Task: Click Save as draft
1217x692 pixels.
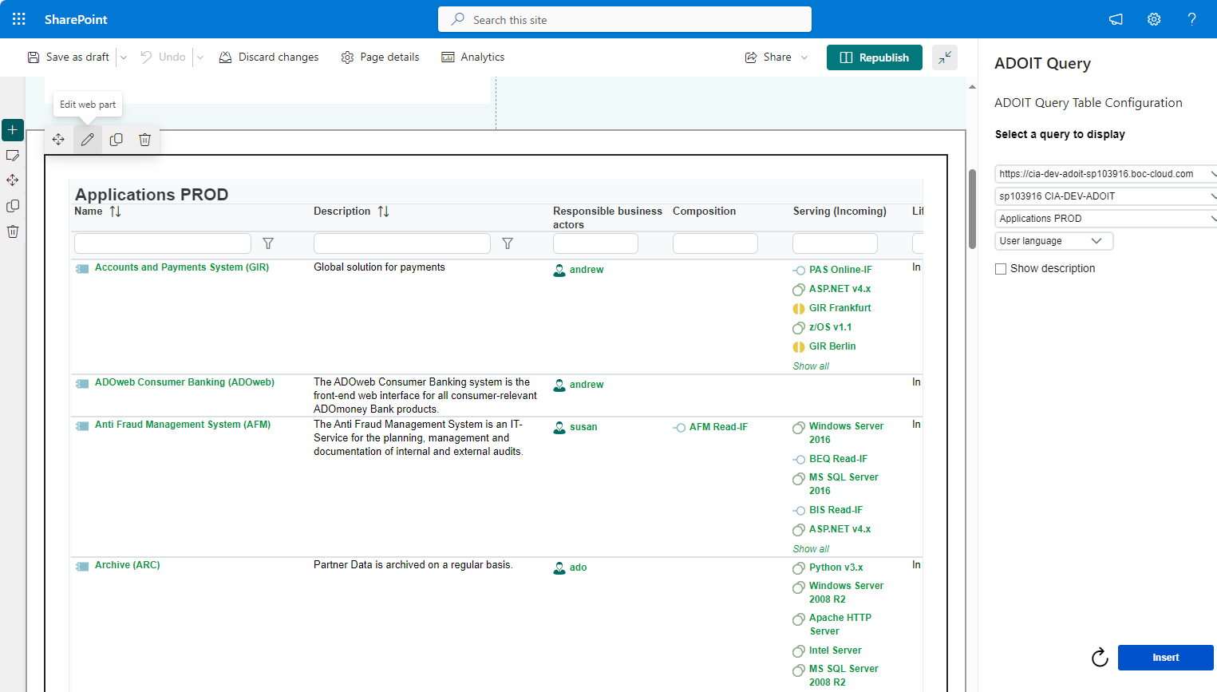Action: point(69,57)
